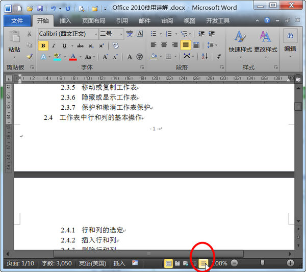This screenshot has width=306, height=272.
Task: Open the Numbering dropdown arrow
Action: tap(176, 34)
